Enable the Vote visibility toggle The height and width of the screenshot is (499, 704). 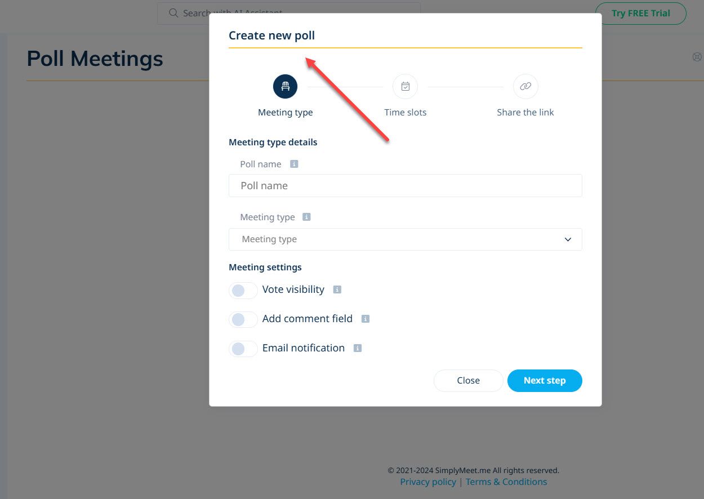point(243,290)
